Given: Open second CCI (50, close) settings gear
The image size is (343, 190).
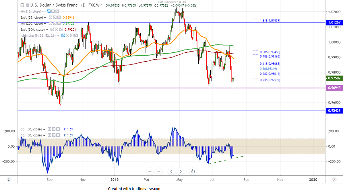Looking at the screenshot, I should tap(54, 135).
